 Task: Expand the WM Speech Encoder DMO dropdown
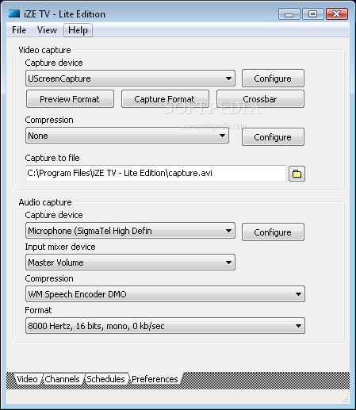point(165,294)
